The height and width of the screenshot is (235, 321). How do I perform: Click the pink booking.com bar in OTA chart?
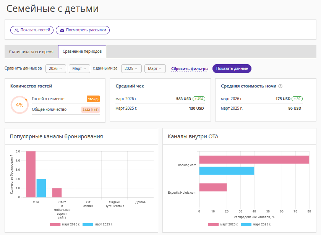(x=254, y=160)
